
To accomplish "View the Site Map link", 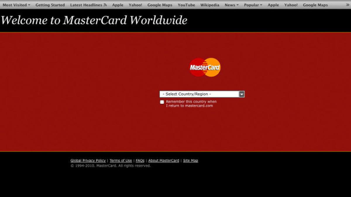I will pyautogui.click(x=190, y=161).
